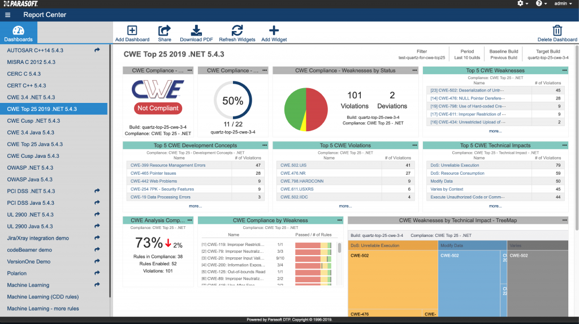Delete the current dashboard
Image resolution: width=579 pixels, height=324 pixels.
click(557, 33)
